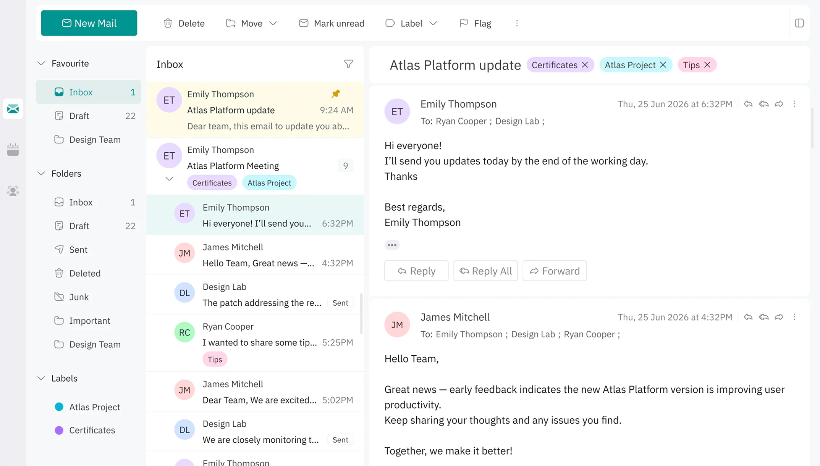The image size is (820, 466).
Task: Open the Contacts app in sidebar
Action: 13,190
